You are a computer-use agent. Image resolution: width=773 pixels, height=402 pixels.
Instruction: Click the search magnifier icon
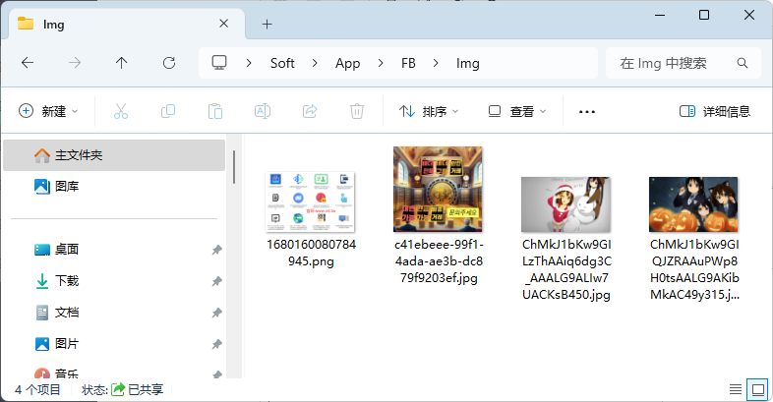(x=742, y=63)
